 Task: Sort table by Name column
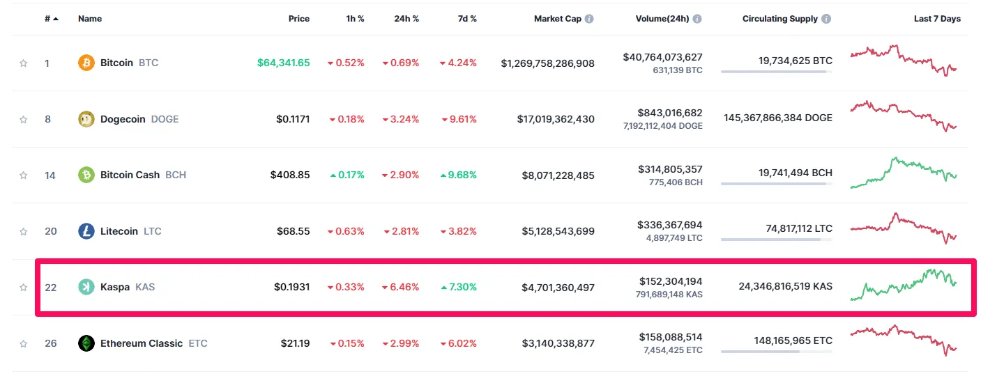[90, 19]
